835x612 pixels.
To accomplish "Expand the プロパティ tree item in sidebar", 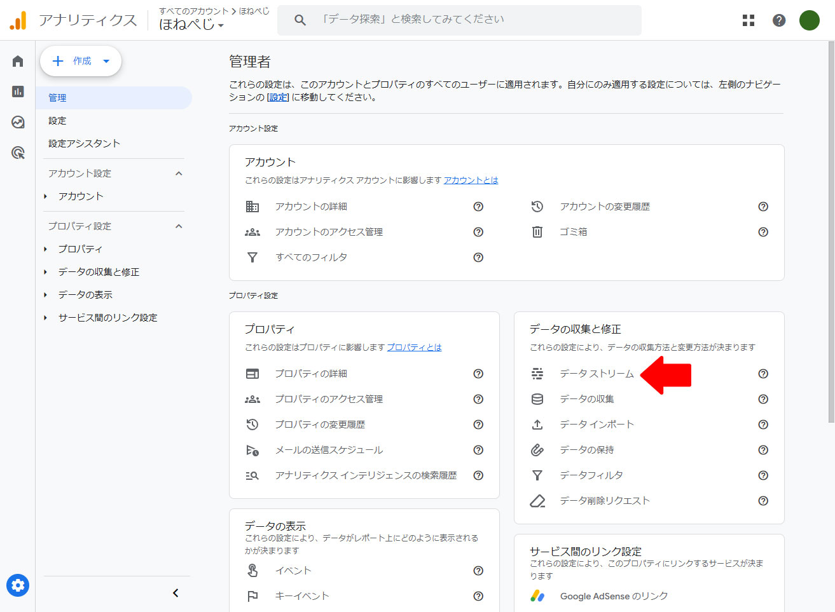I will coord(45,249).
